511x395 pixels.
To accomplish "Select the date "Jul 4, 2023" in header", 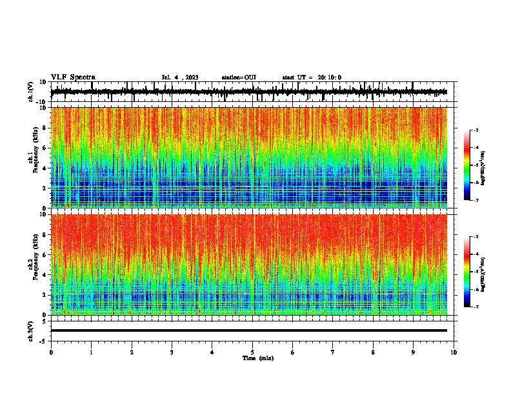I will click(x=180, y=77).
